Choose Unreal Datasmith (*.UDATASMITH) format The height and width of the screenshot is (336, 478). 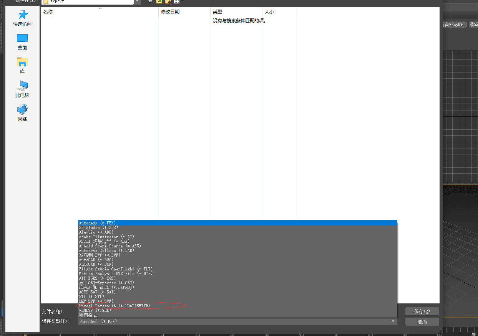237,306
